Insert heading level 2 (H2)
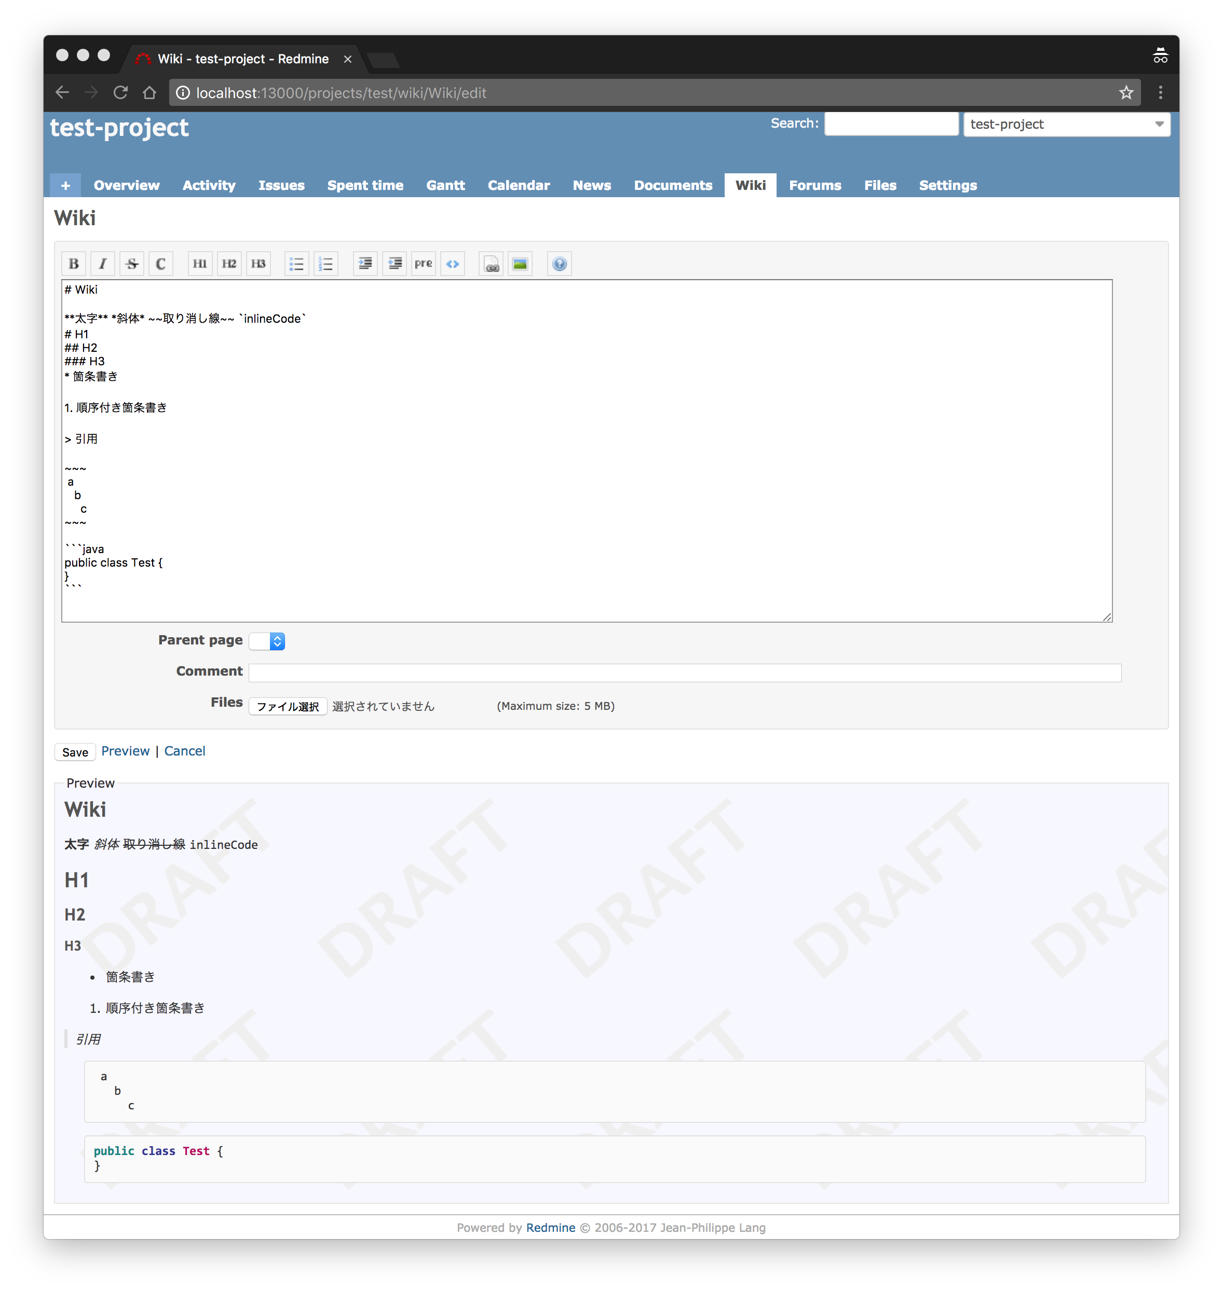The image size is (1223, 1291). click(x=229, y=264)
